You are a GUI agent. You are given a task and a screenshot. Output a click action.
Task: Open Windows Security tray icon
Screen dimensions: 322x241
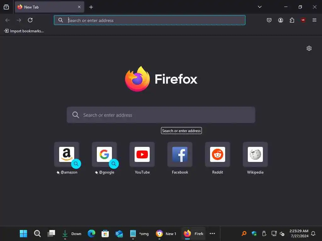pos(254,233)
